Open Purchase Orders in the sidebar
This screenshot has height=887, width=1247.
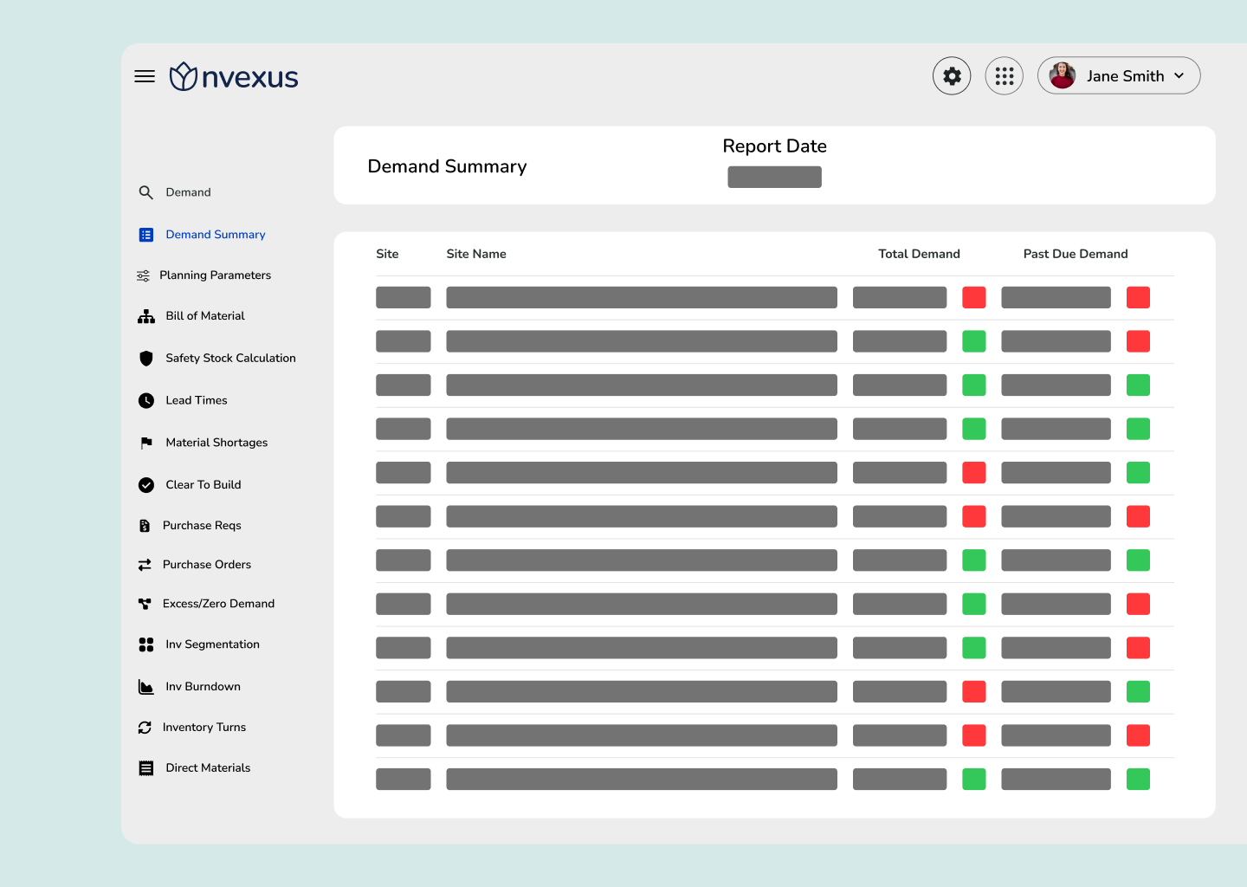tap(207, 565)
